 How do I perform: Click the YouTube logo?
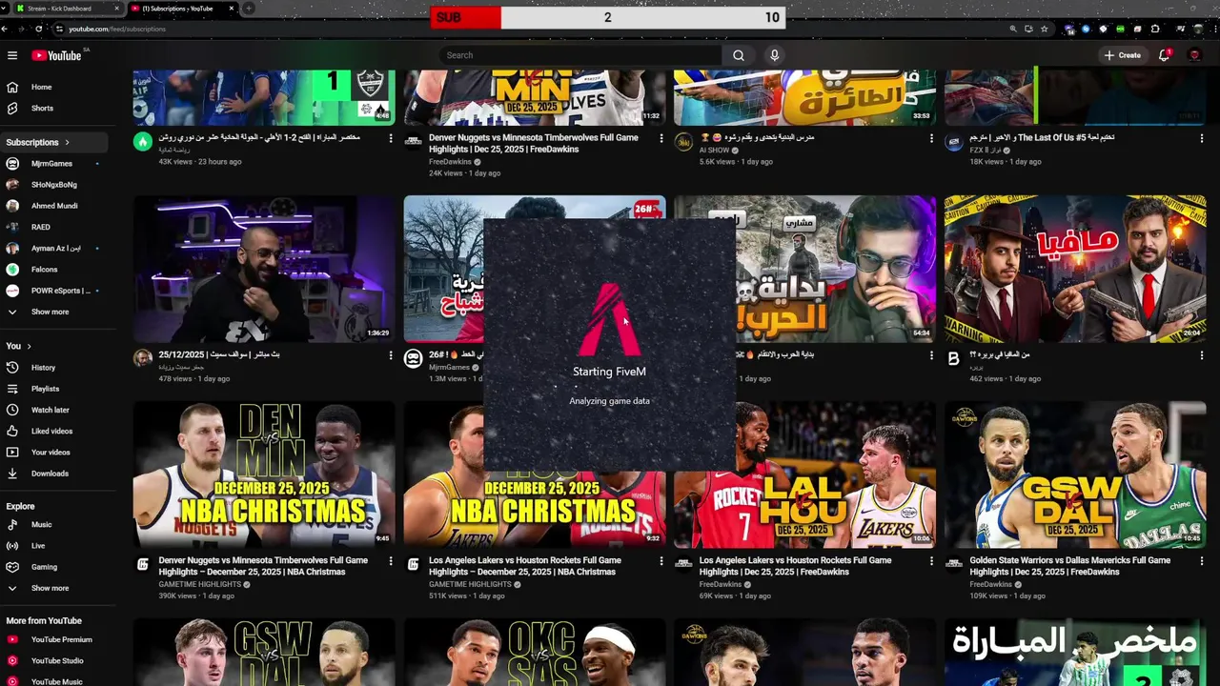[57, 55]
